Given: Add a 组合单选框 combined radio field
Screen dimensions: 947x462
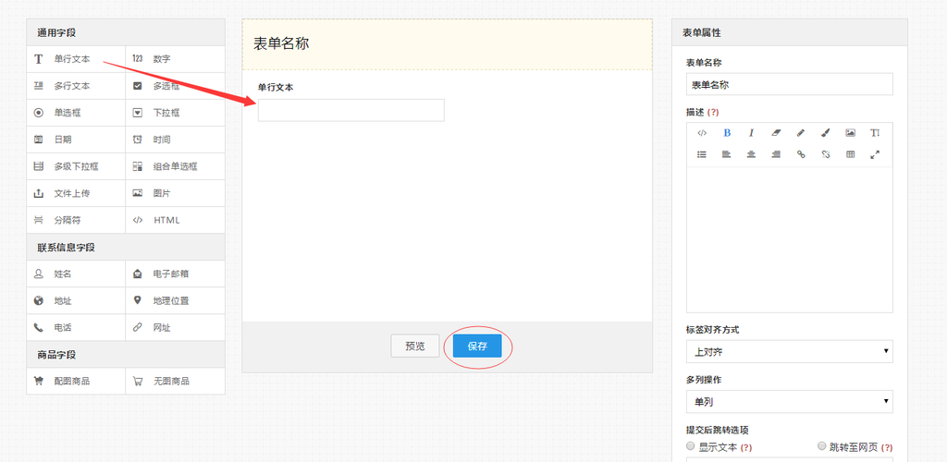Looking at the screenshot, I should (x=175, y=166).
